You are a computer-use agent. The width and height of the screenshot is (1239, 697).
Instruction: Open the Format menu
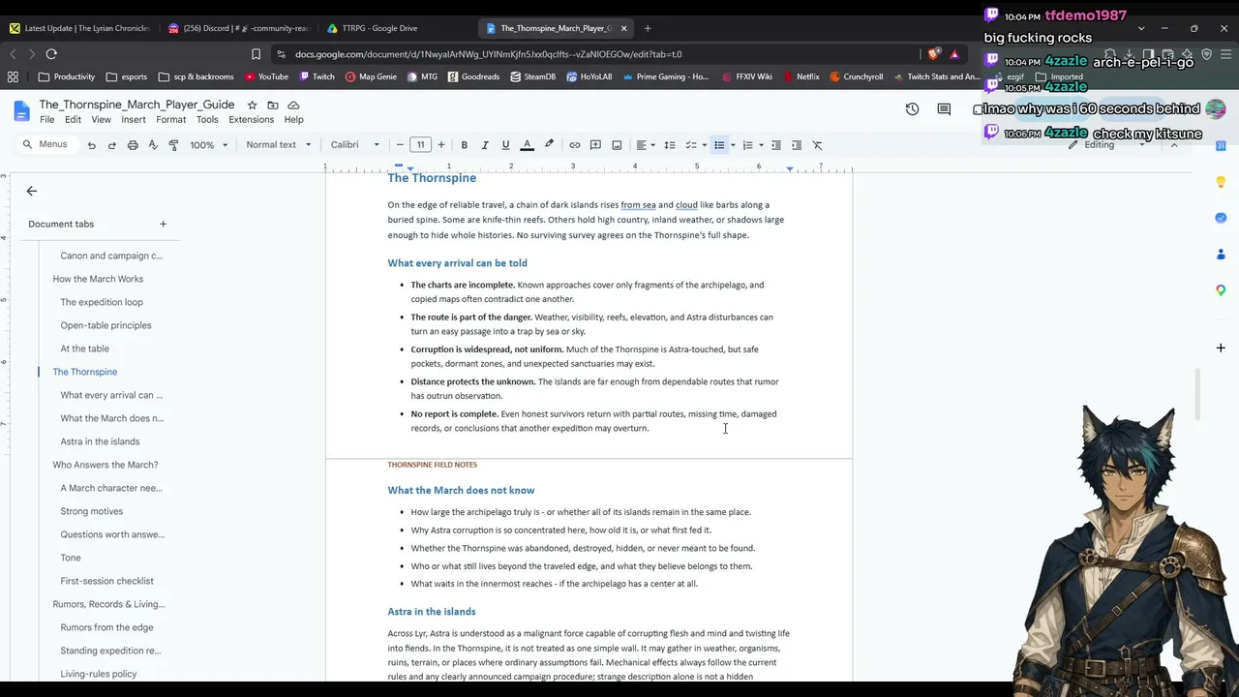pos(170,120)
